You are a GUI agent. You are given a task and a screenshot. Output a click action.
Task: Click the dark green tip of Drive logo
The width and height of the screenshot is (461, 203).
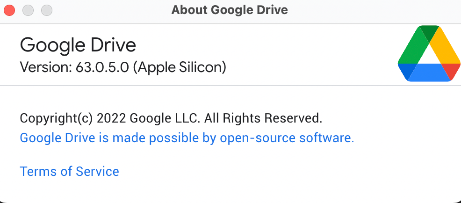[429, 32]
